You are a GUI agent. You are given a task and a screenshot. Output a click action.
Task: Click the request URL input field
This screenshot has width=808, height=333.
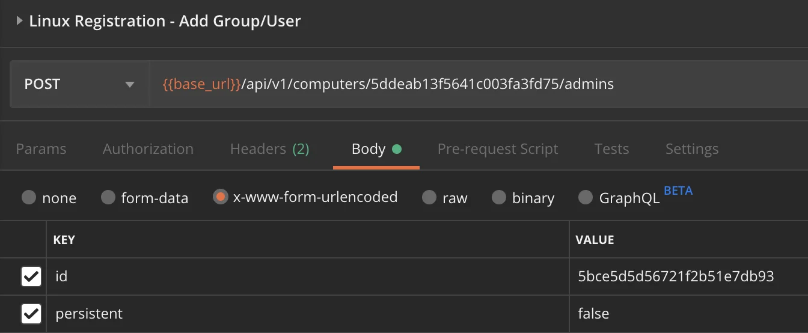(x=479, y=84)
